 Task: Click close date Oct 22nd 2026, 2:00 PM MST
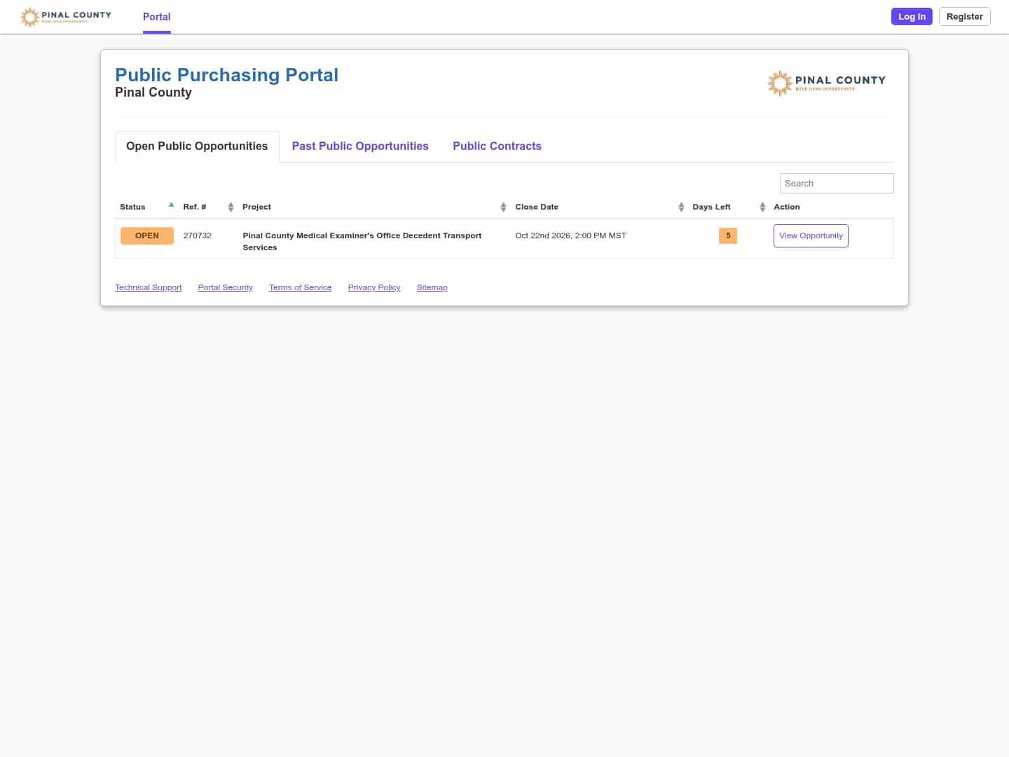[570, 236]
